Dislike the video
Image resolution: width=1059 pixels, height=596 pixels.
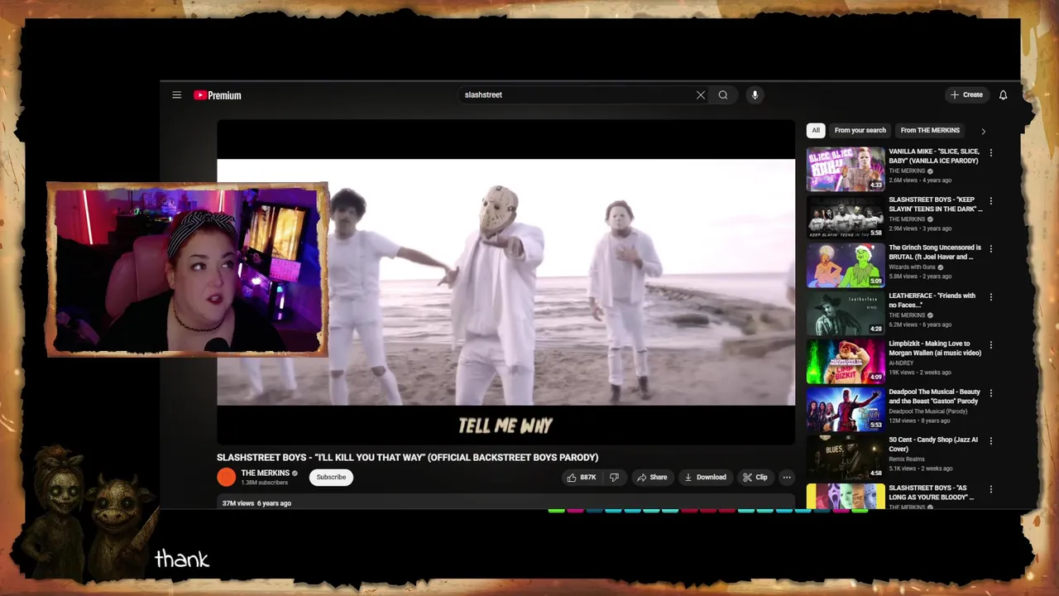click(x=614, y=478)
